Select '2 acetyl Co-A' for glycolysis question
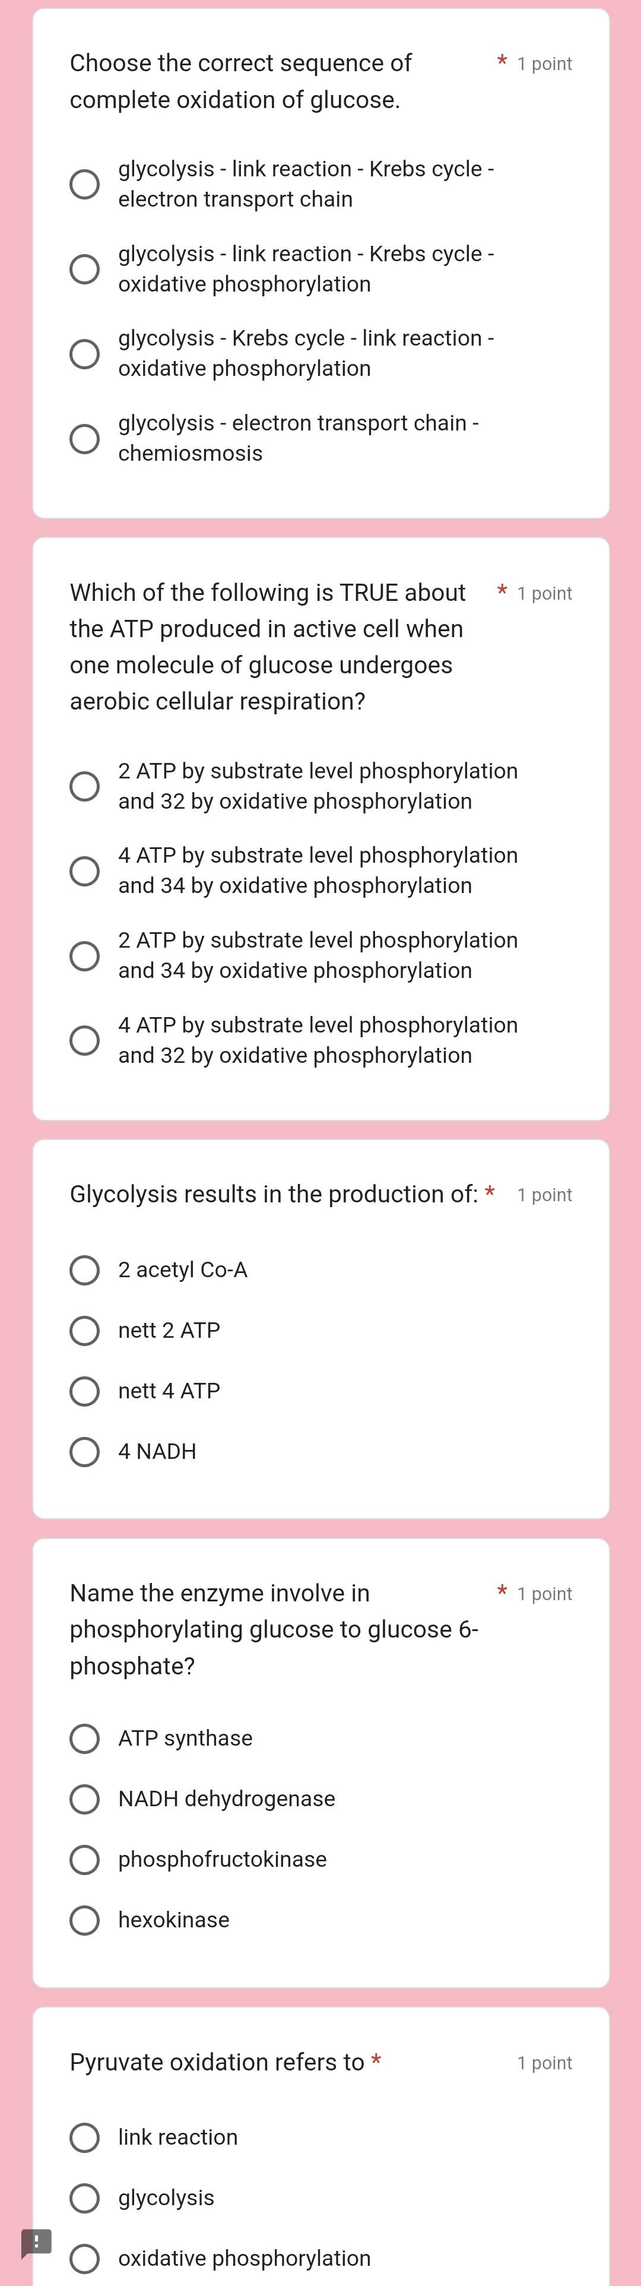 (x=85, y=1270)
